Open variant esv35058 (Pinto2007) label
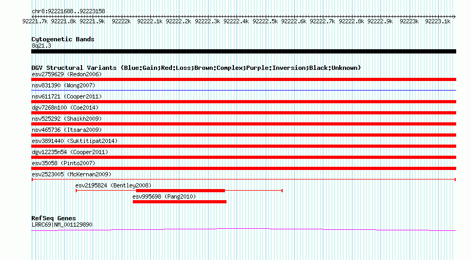This screenshot has width=471, height=260. [64, 163]
